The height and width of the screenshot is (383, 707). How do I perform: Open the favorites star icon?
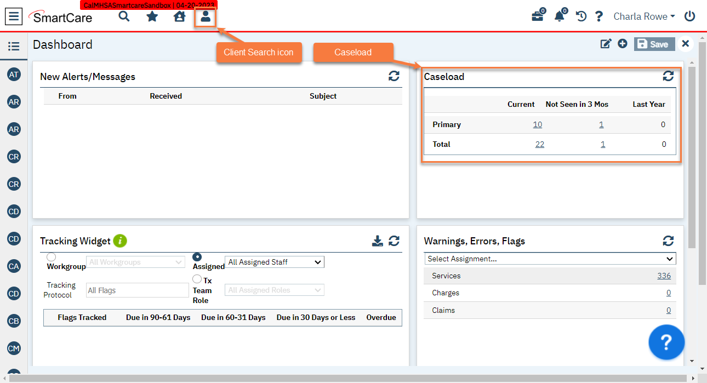(x=151, y=16)
